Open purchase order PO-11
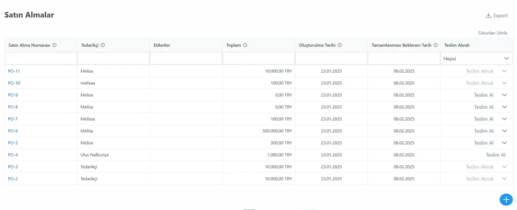This screenshot has height=210, width=517. click(x=14, y=71)
